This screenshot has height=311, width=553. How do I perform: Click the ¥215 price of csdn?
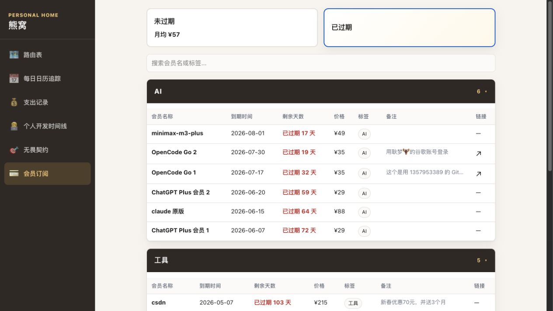(320, 302)
